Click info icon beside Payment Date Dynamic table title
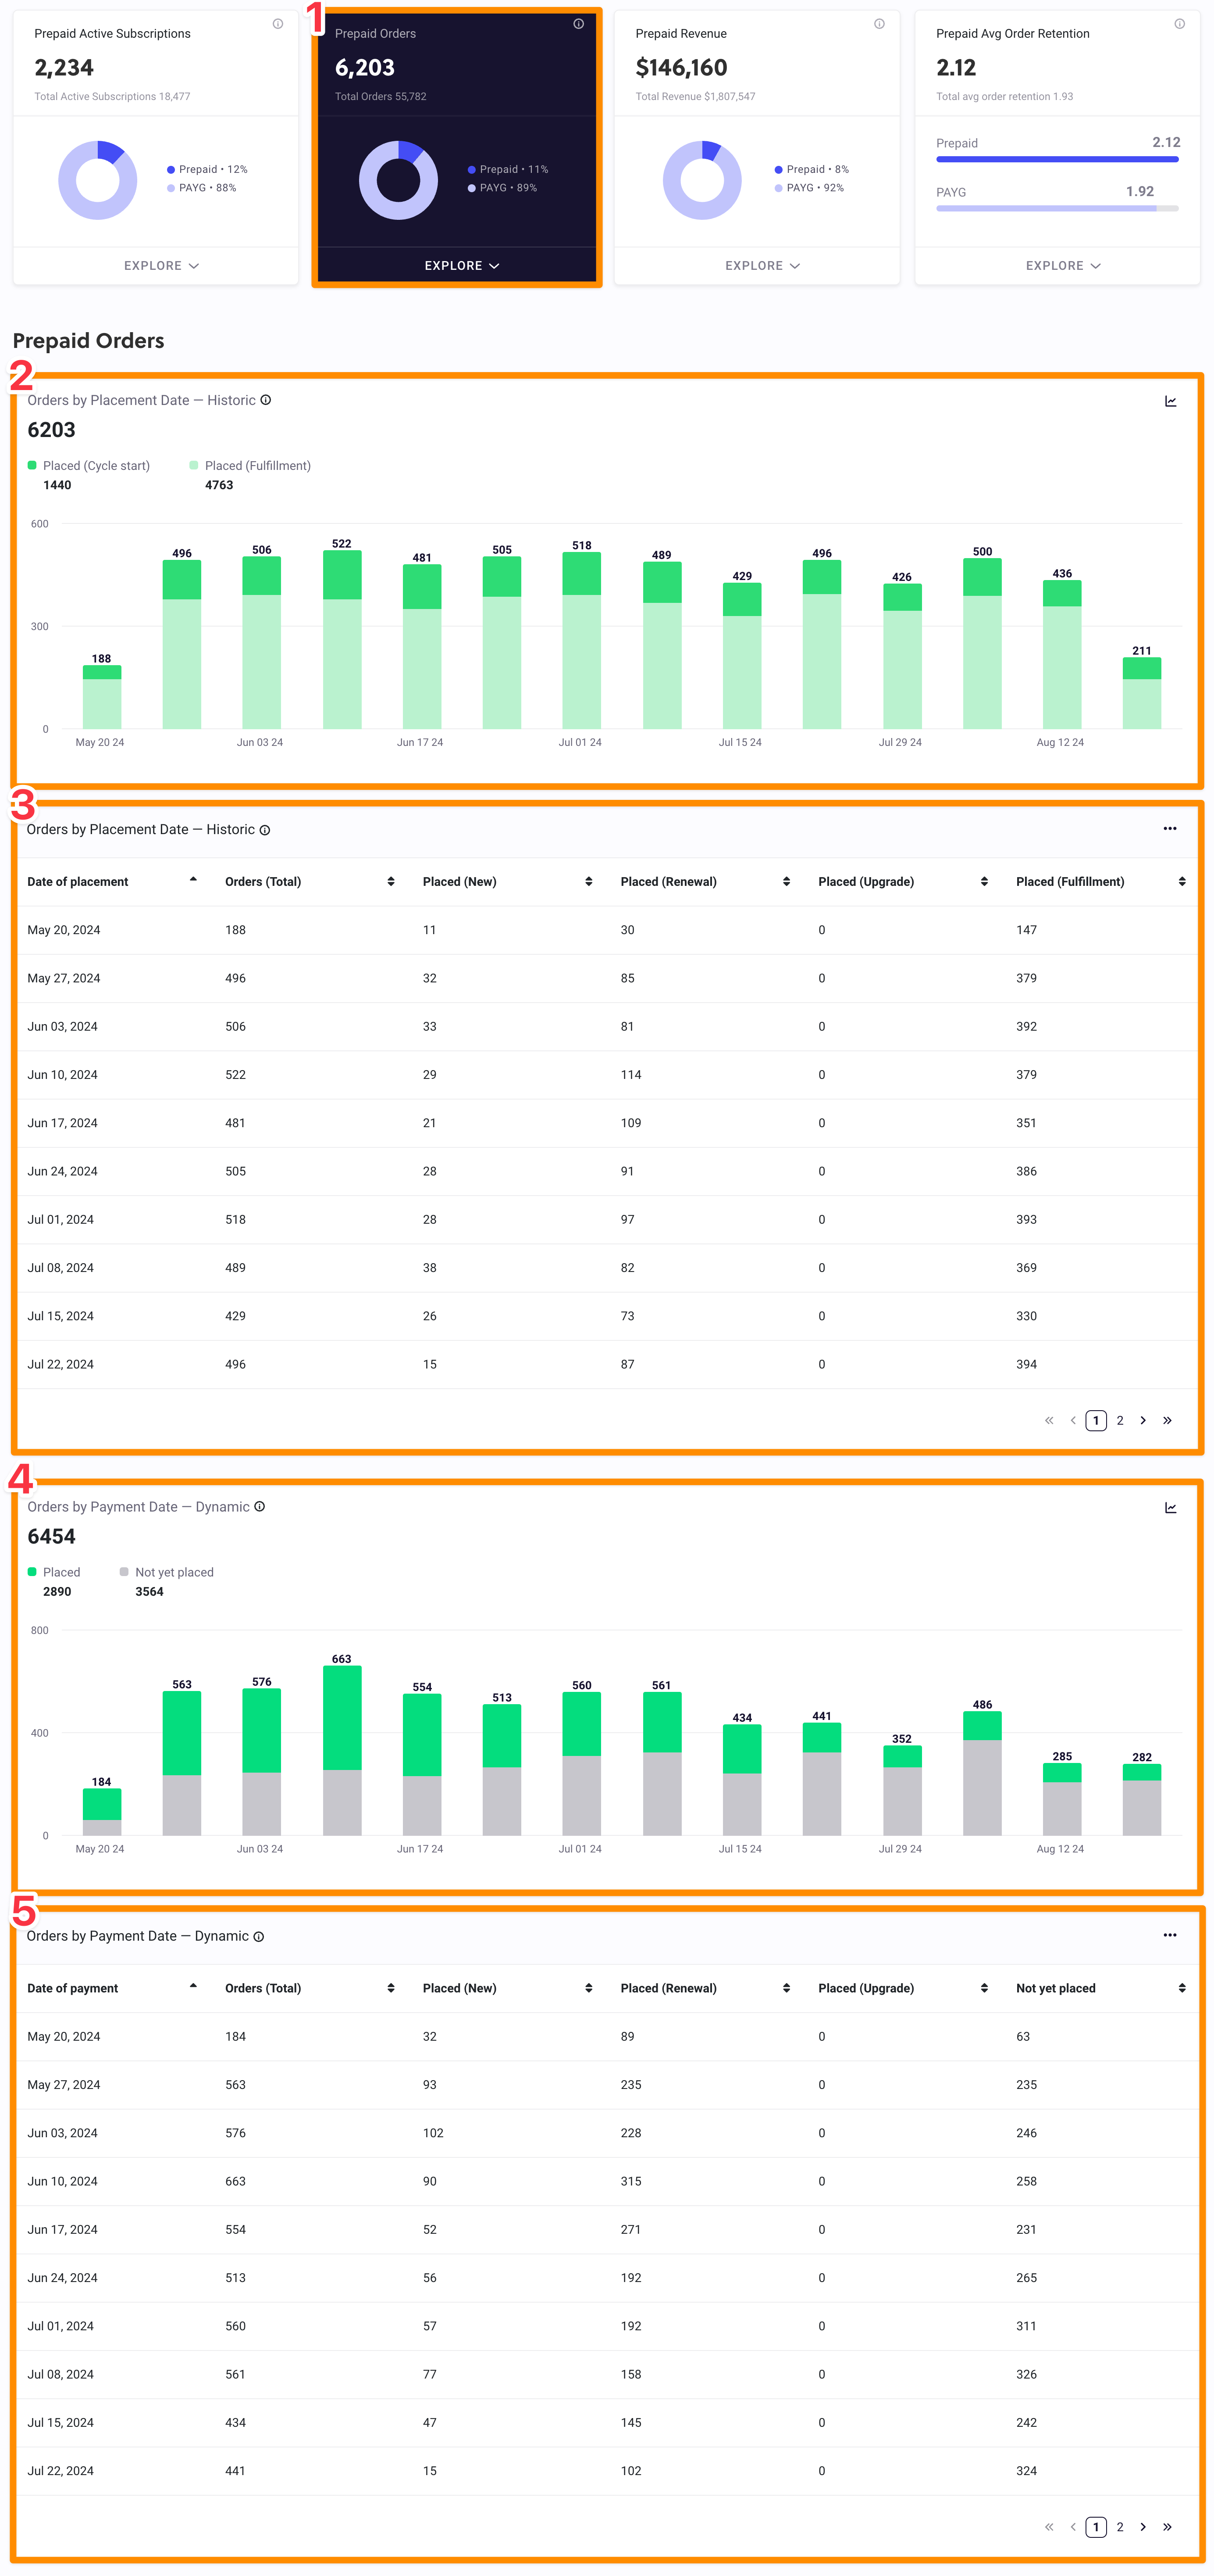Screen dimensions: 1214x2576 [259, 1937]
